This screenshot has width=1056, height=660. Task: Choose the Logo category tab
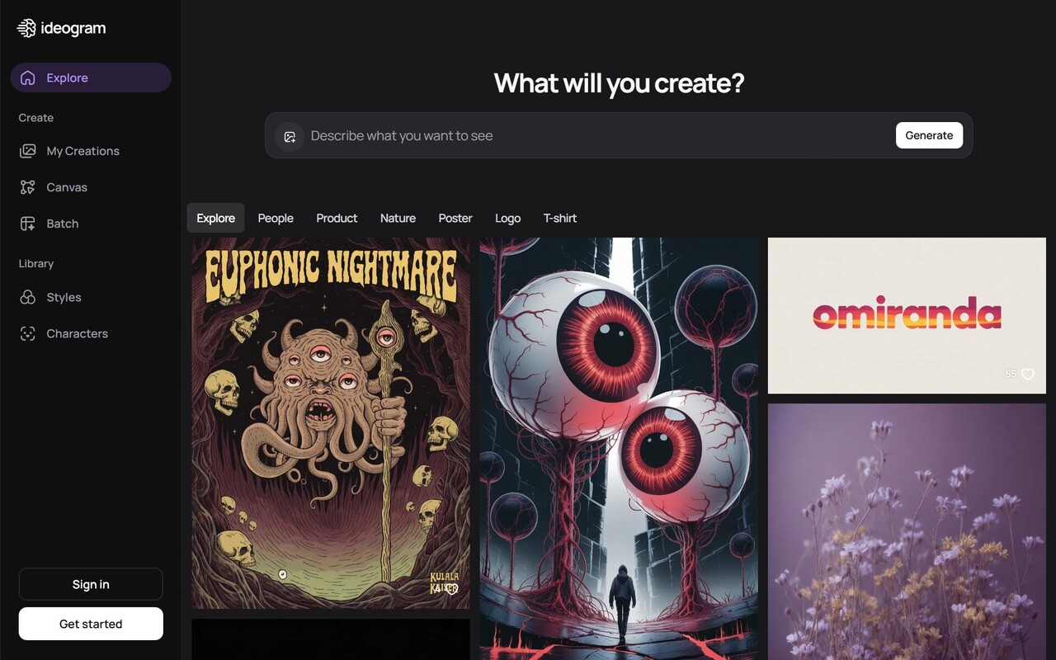[507, 218]
